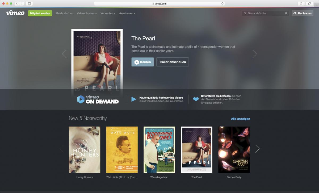Click the featured title The Pearl heading
Viewport: 319px width, 193px height.
tap(143, 39)
